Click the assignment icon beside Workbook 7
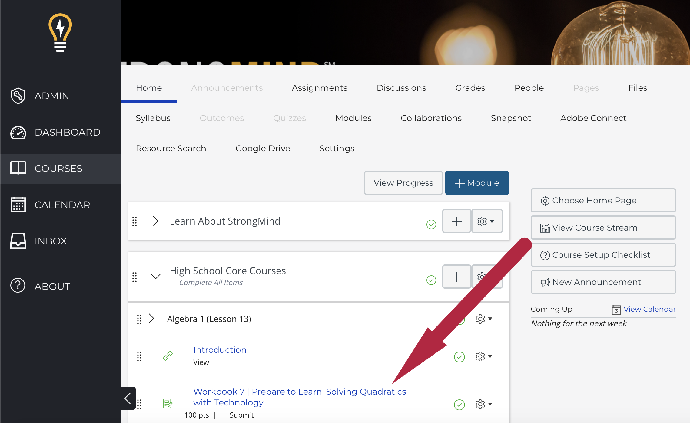The width and height of the screenshot is (690, 423). click(x=168, y=403)
